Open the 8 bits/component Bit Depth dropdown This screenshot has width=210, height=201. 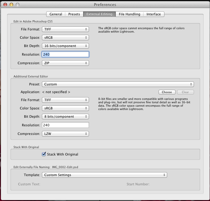(x=65, y=116)
